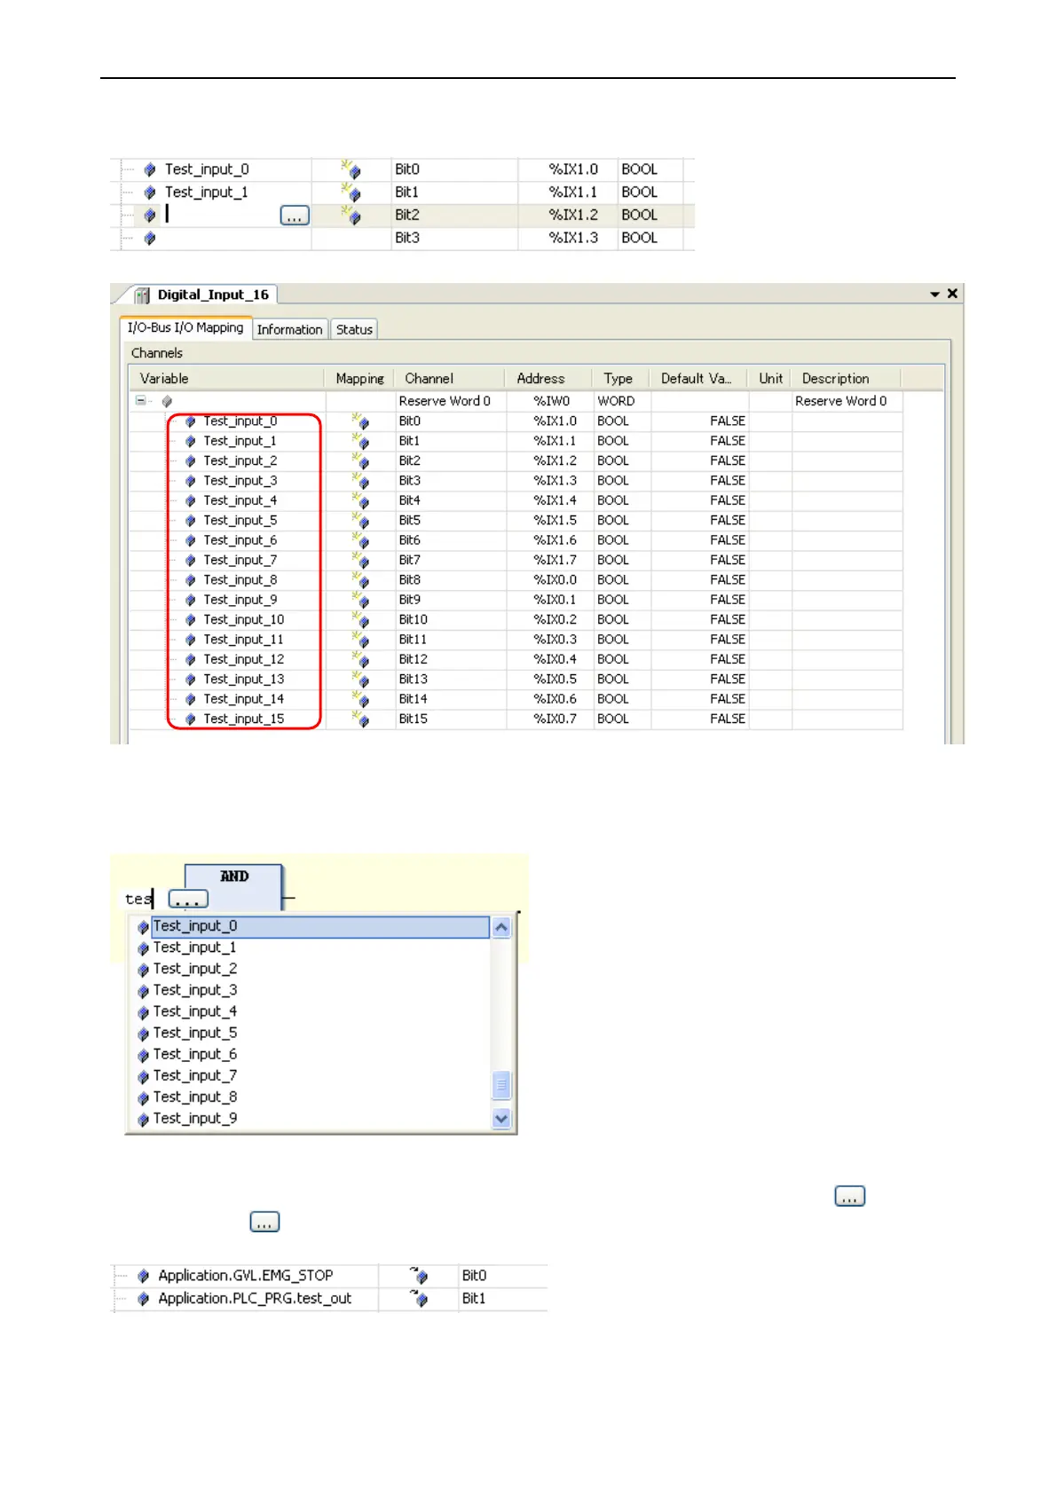Click the 'tes' input text at the AND block
This screenshot has height=1494, width=1056.
pos(139,899)
